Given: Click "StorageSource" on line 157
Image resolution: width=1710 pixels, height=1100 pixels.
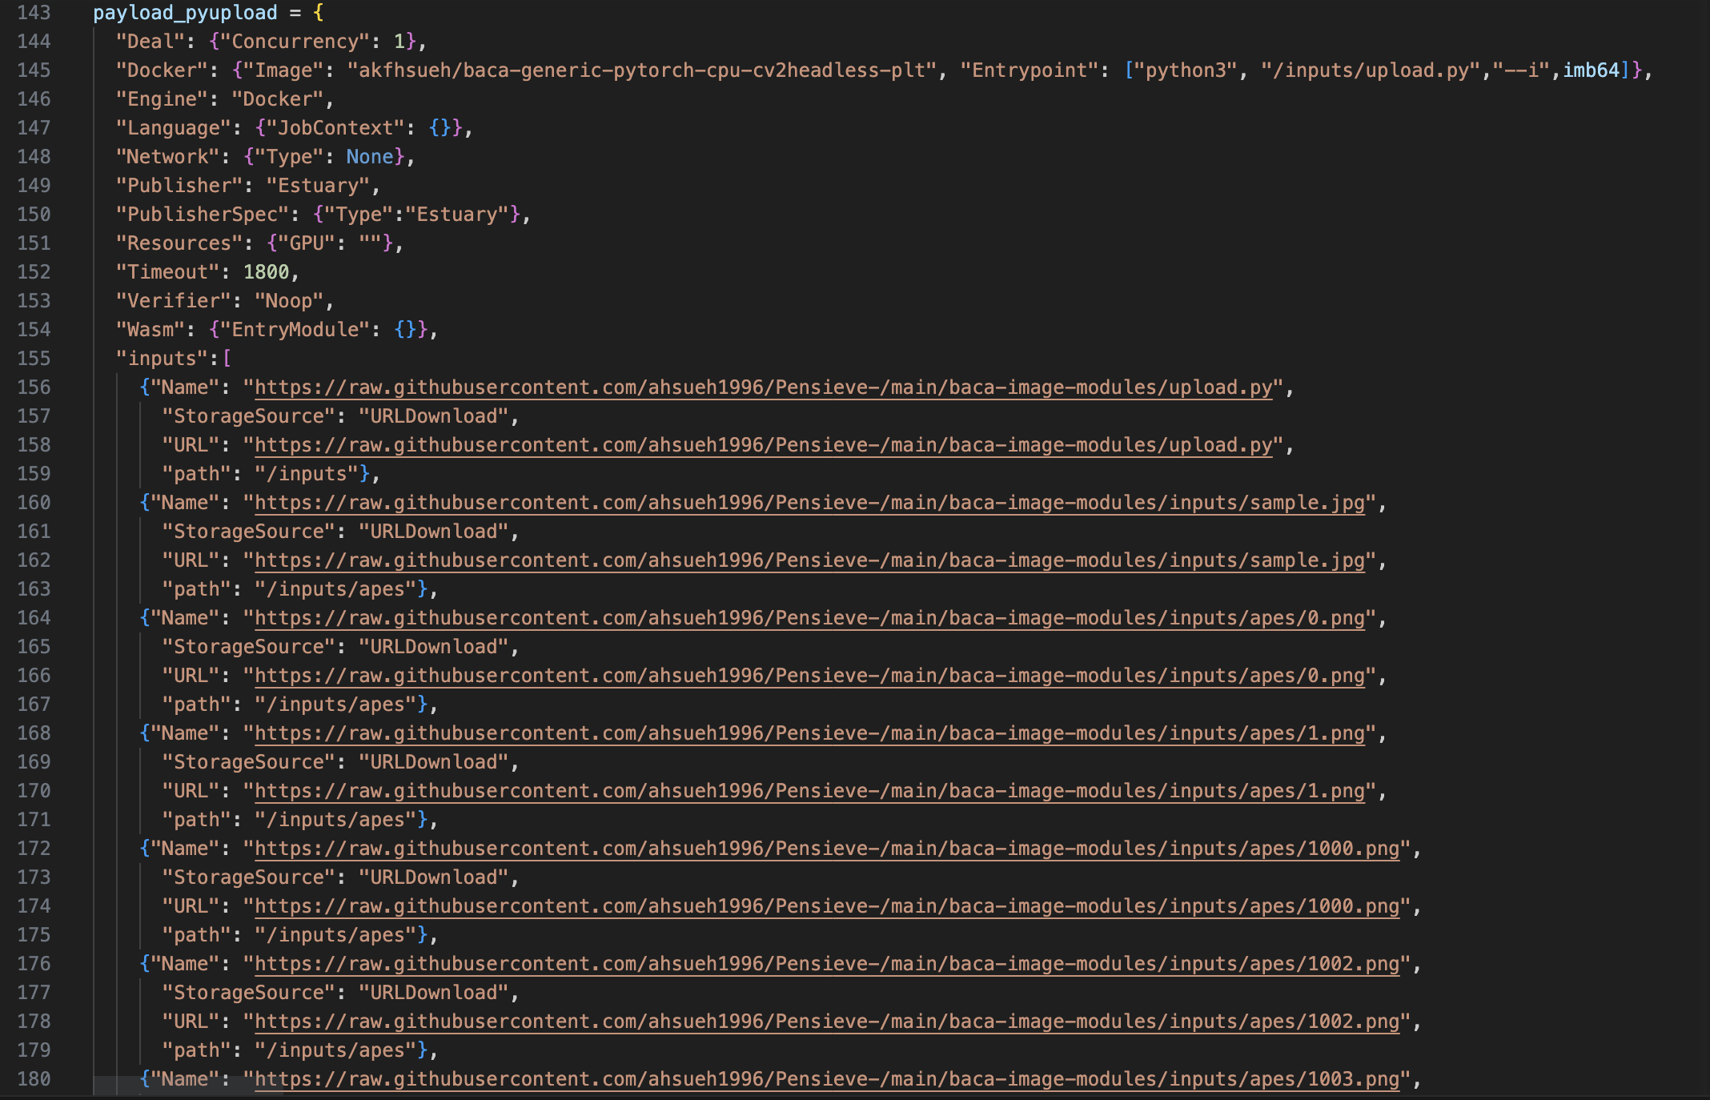Looking at the screenshot, I should 249,416.
